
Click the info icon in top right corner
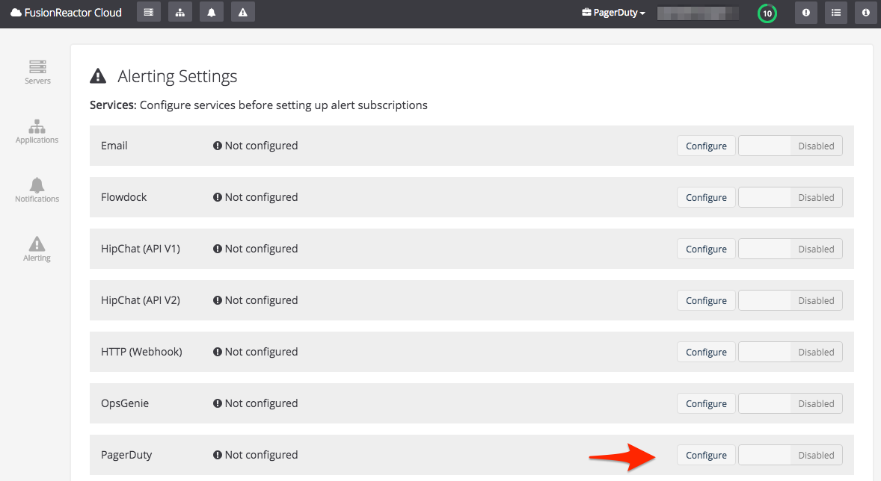click(866, 13)
